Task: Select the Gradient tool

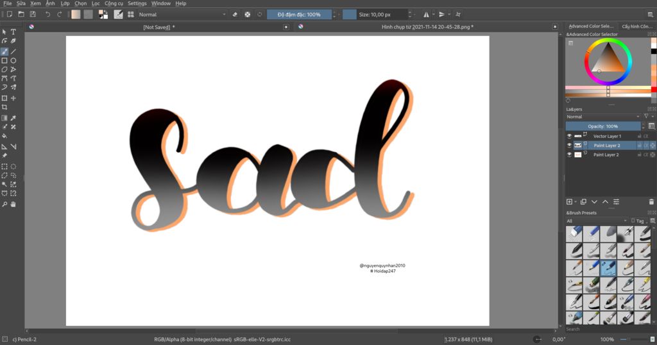Action: click(4, 118)
